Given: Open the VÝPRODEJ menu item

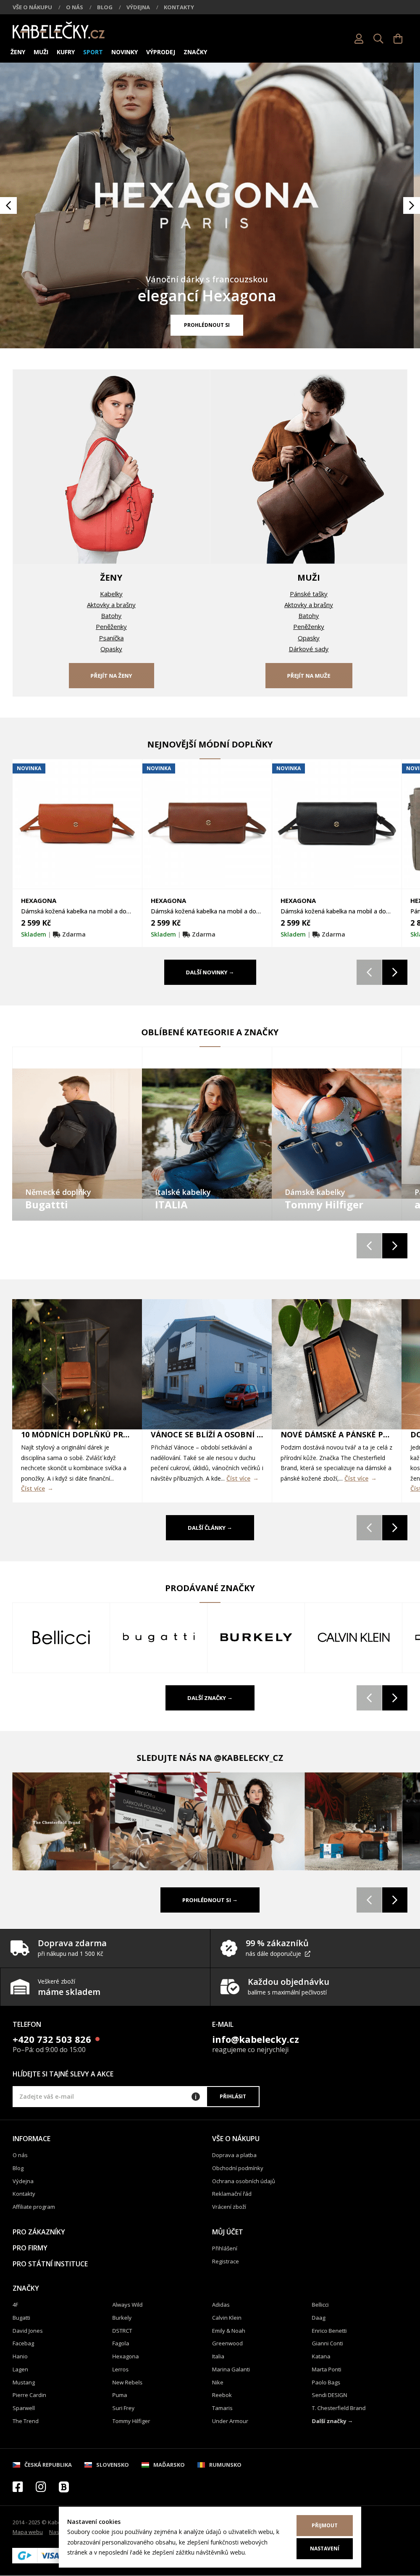Looking at the screenshot, I should [x=161, y=52].
